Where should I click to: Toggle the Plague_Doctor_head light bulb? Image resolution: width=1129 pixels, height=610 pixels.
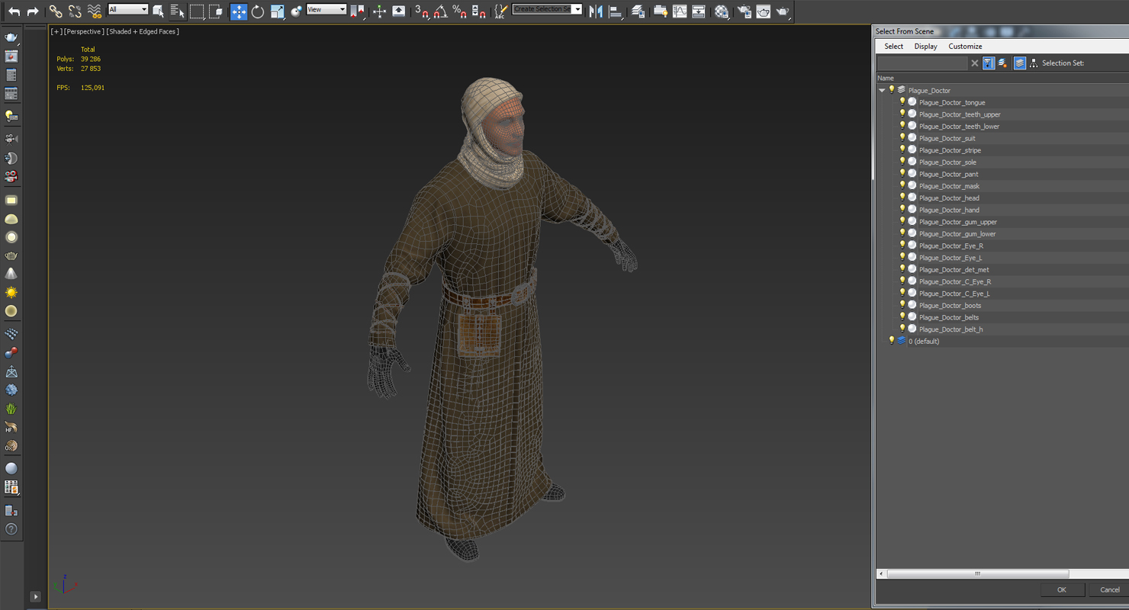[902, 197]
